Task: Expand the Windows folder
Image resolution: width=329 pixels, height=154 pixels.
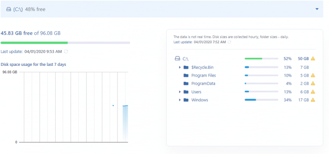Action: click(x=179, y=100)
